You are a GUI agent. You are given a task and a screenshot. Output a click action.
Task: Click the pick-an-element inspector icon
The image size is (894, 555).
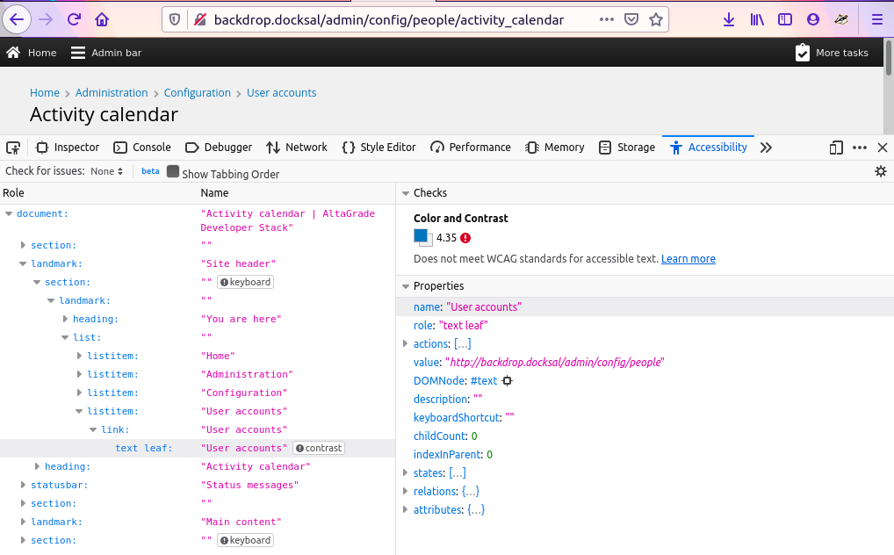tap(13, 148)
